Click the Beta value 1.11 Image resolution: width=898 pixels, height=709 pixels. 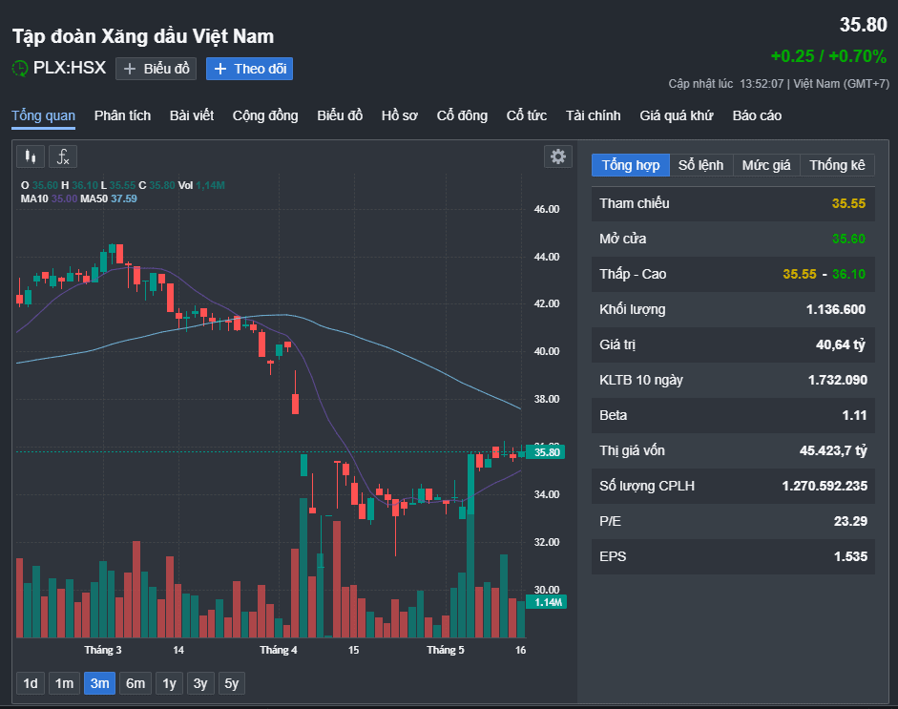tap(854, 416)
